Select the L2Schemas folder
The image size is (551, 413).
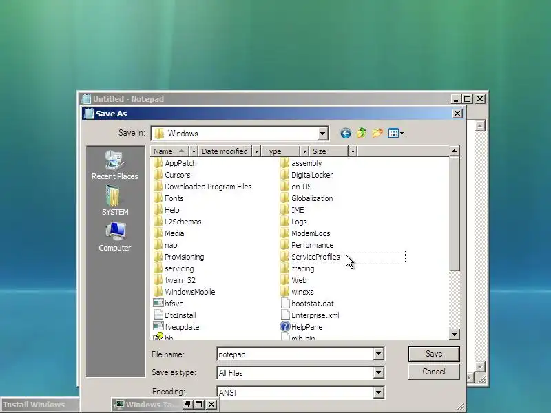(x=178, y=222)
